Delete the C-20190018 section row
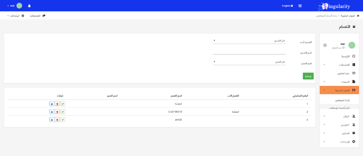363x156 pixels. point(57,111)
